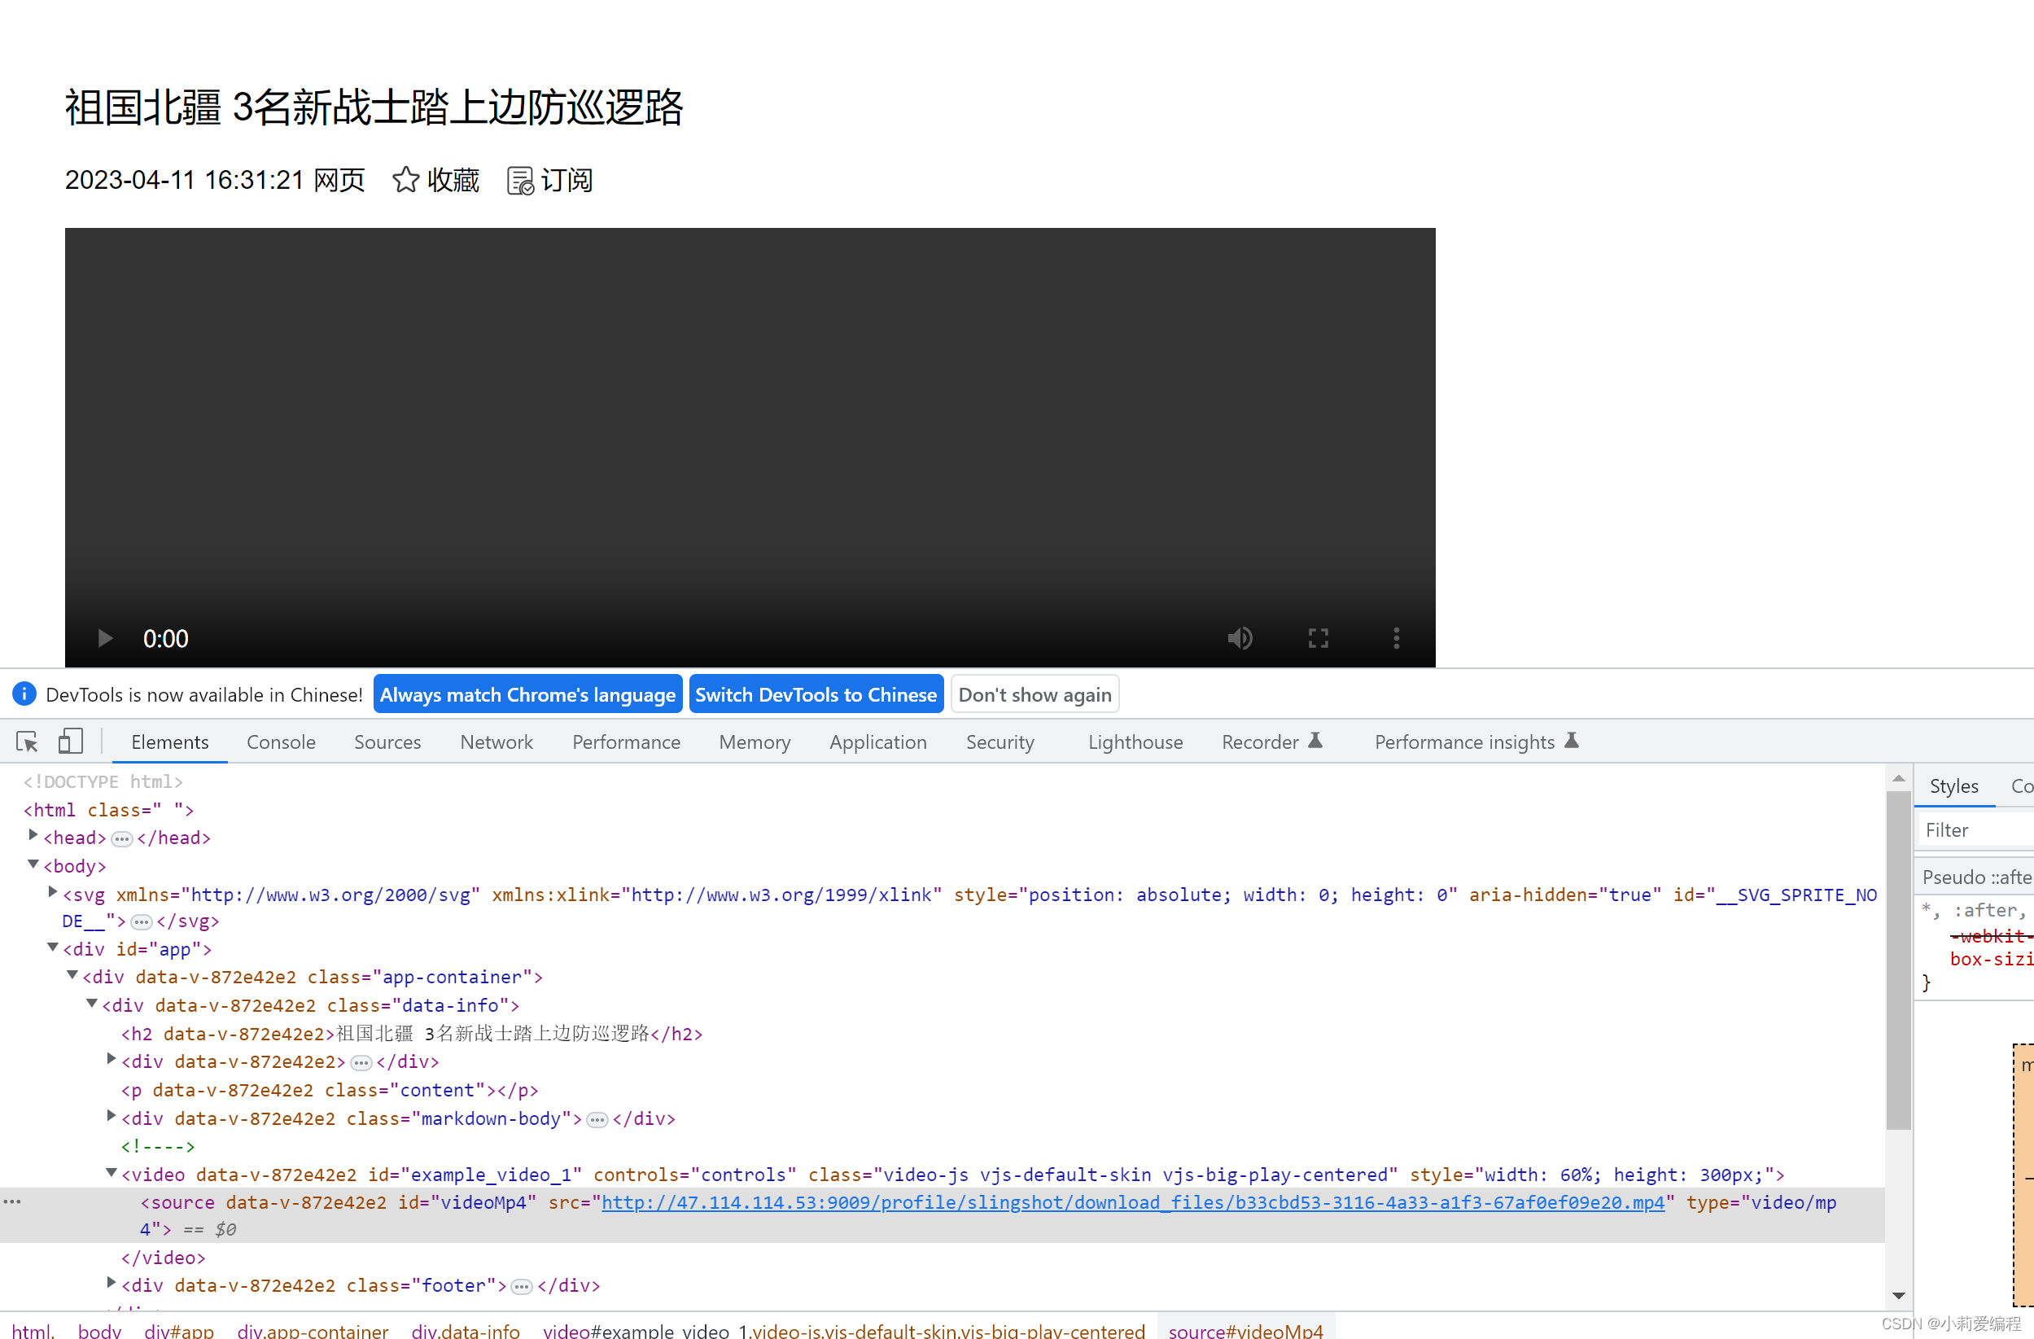Click the Elements scrollbar up arrow
This screenshot has height=1339, width=2034.
coord(1898,778)
